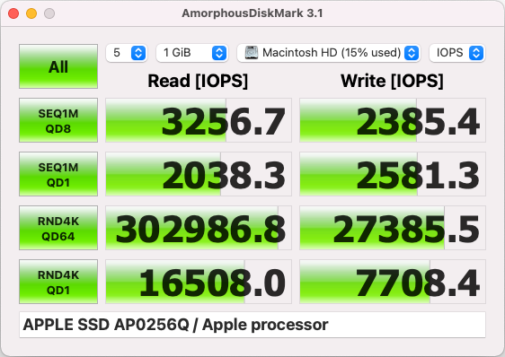Click the SEQ1M QD8 write result 2385.4
505x357 pixels.
pyautogui.click(x=393, y=120)
